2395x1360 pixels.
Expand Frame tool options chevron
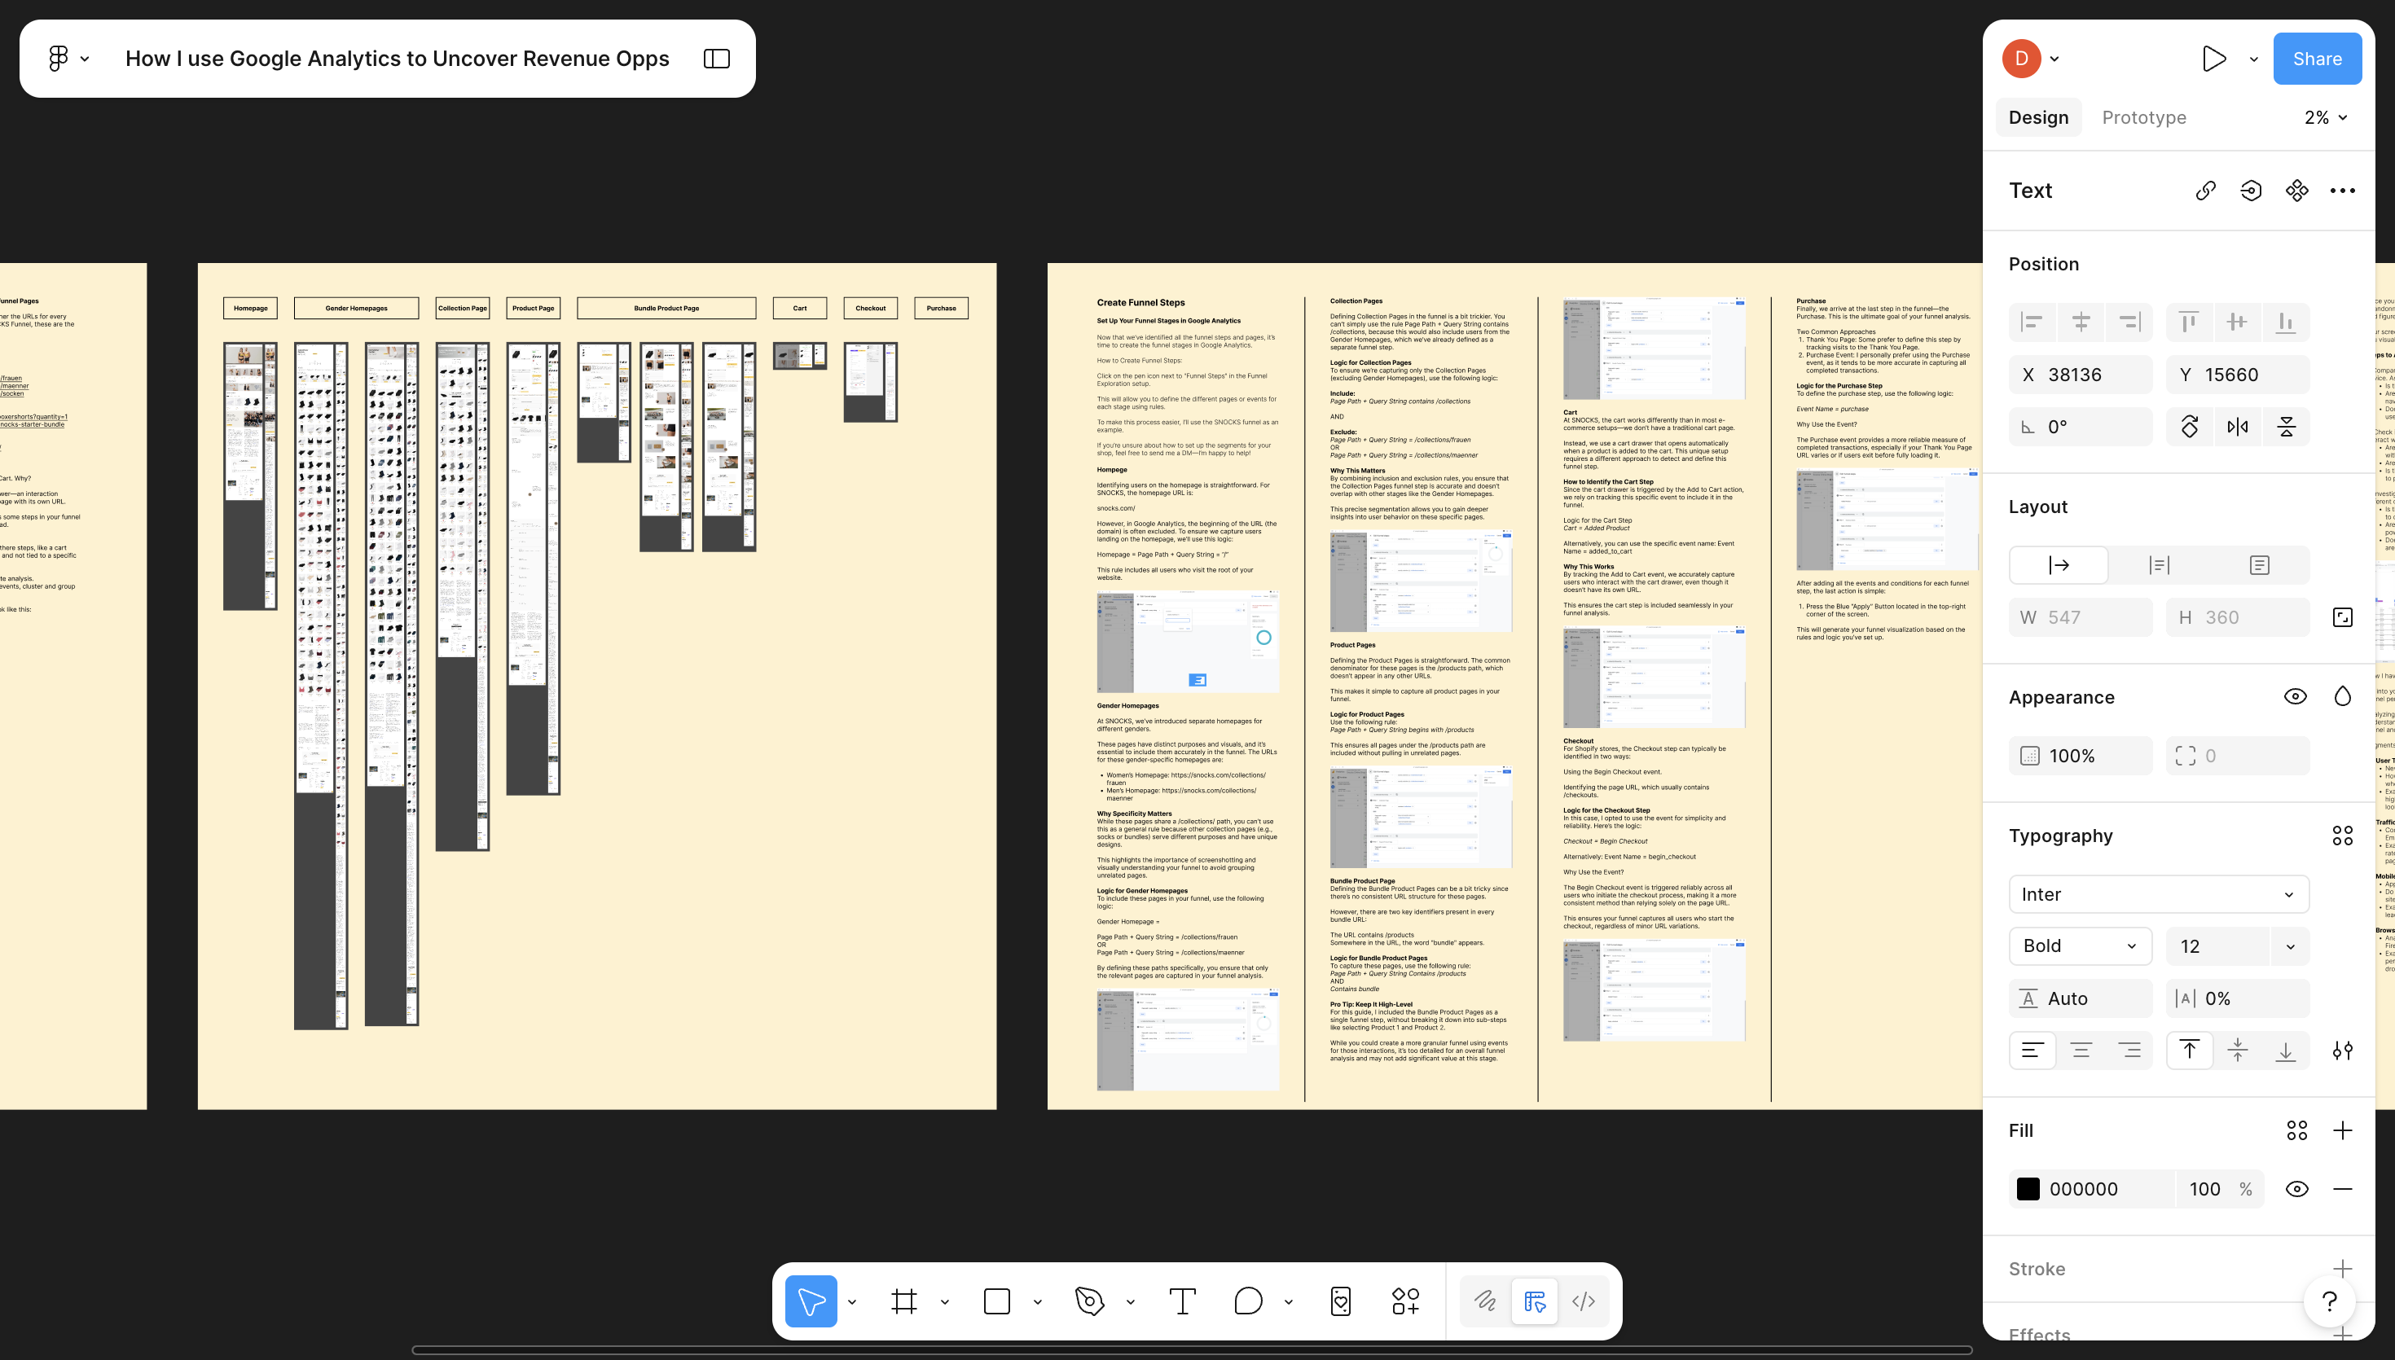944,1302
